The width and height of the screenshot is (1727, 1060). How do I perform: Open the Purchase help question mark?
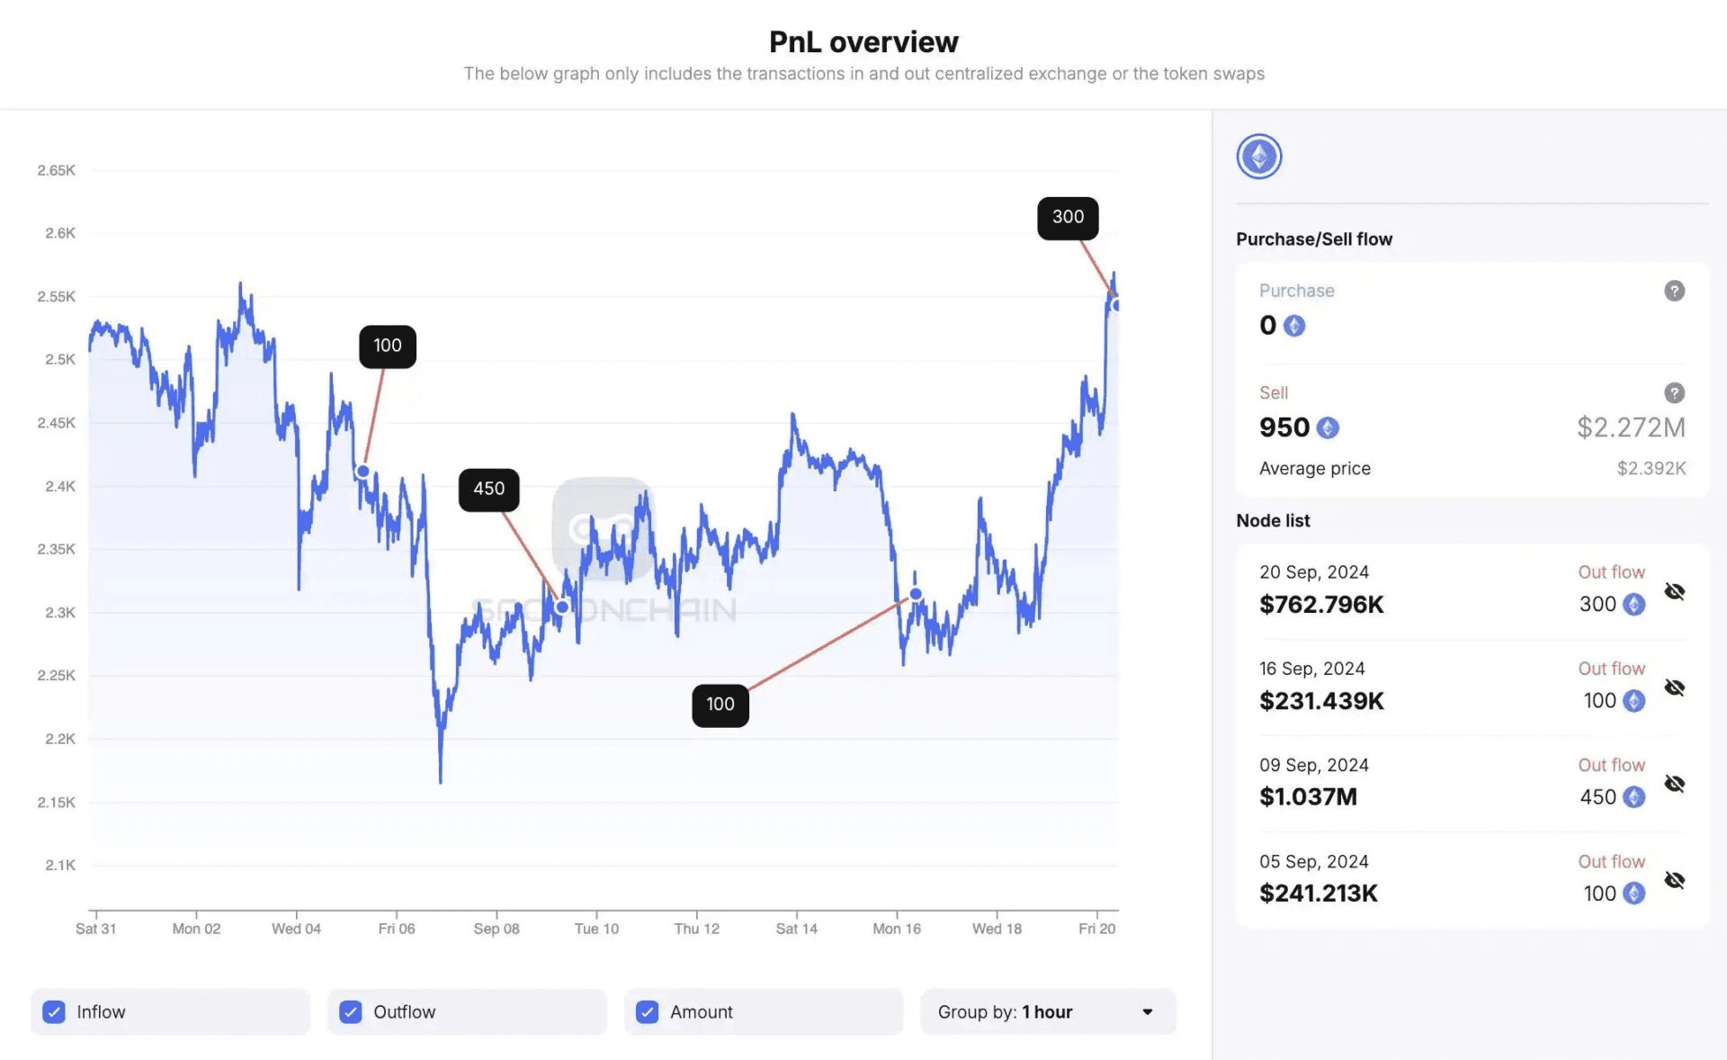pos(1674,291)
